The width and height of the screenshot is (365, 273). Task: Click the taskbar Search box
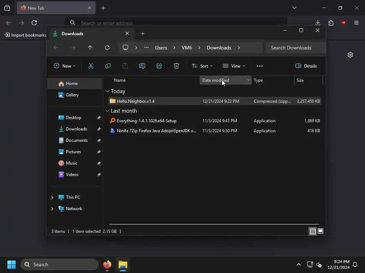click(x=60, y=264)
